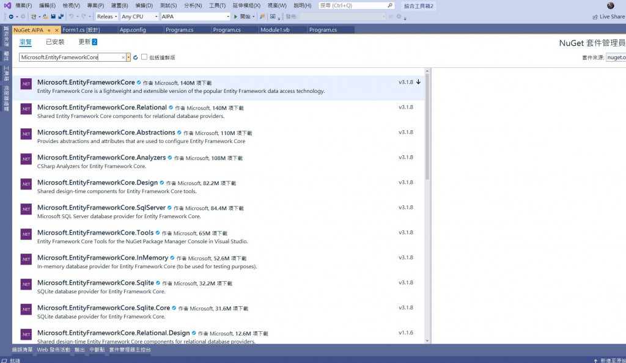626x363 pixels.
Task: Open the 輸出 panel tab
Action: (80, 350)
